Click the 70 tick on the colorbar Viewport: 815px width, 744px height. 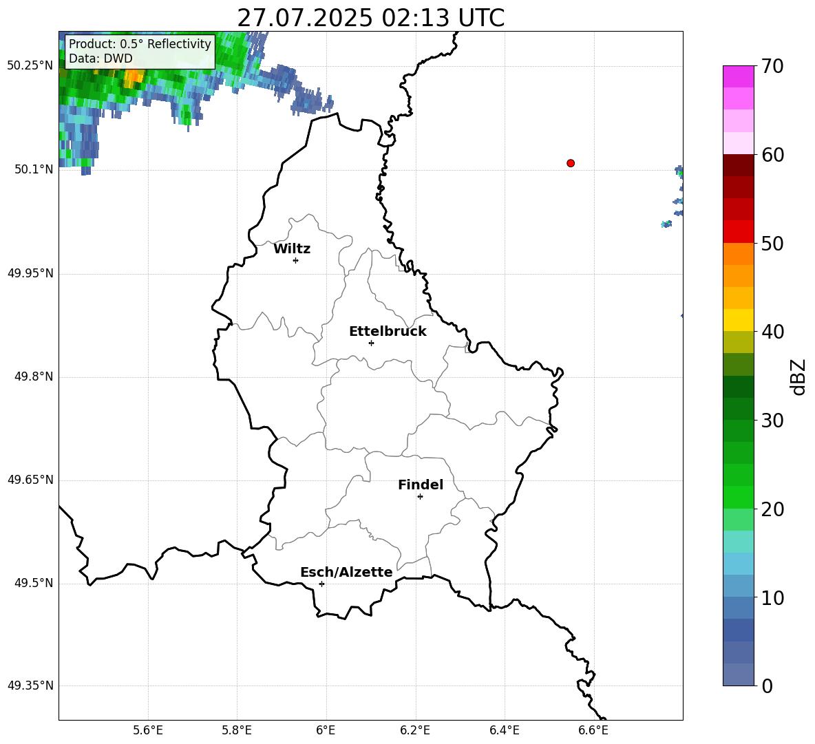tap(773, 66)
